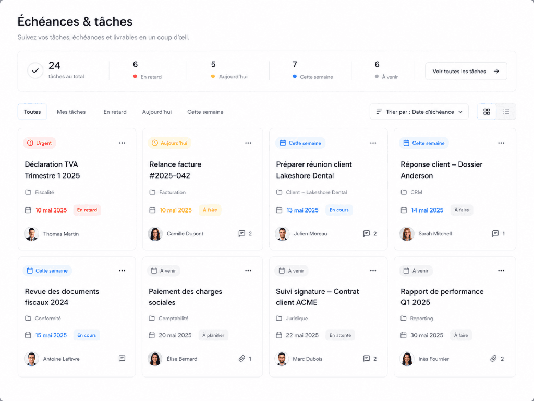Image resolution: width=534 pixels, height=401 pixels.
Task: Click the checkmark circle beside 24 tâches
Action: click(35, 71)
